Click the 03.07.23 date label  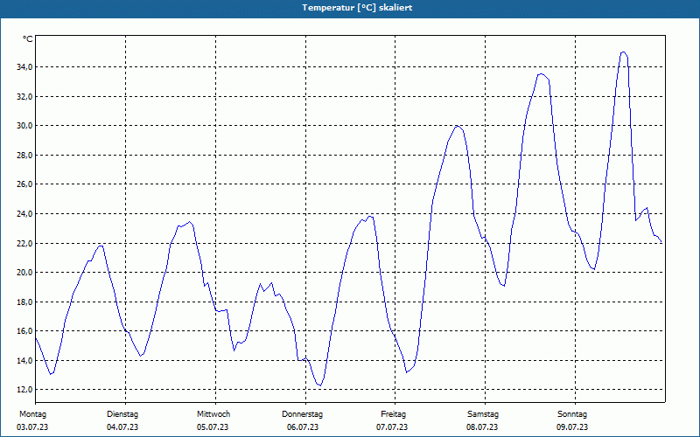32,427
